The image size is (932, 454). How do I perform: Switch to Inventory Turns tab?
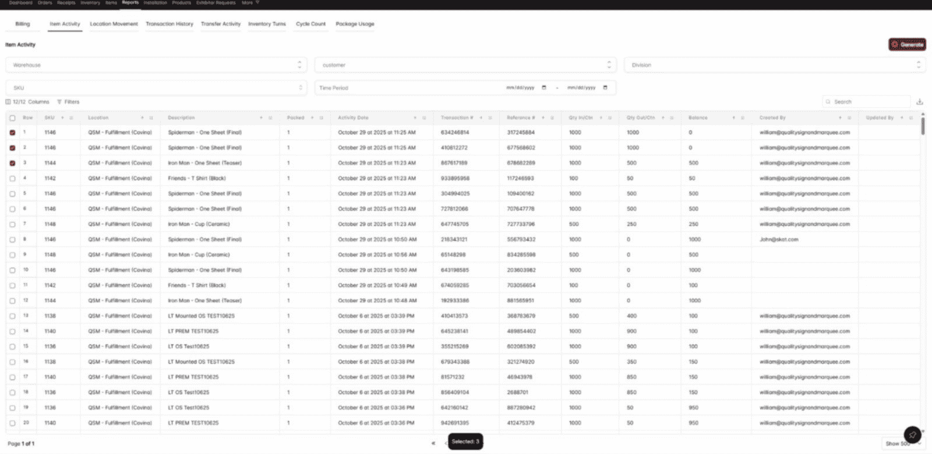(267, 24)
